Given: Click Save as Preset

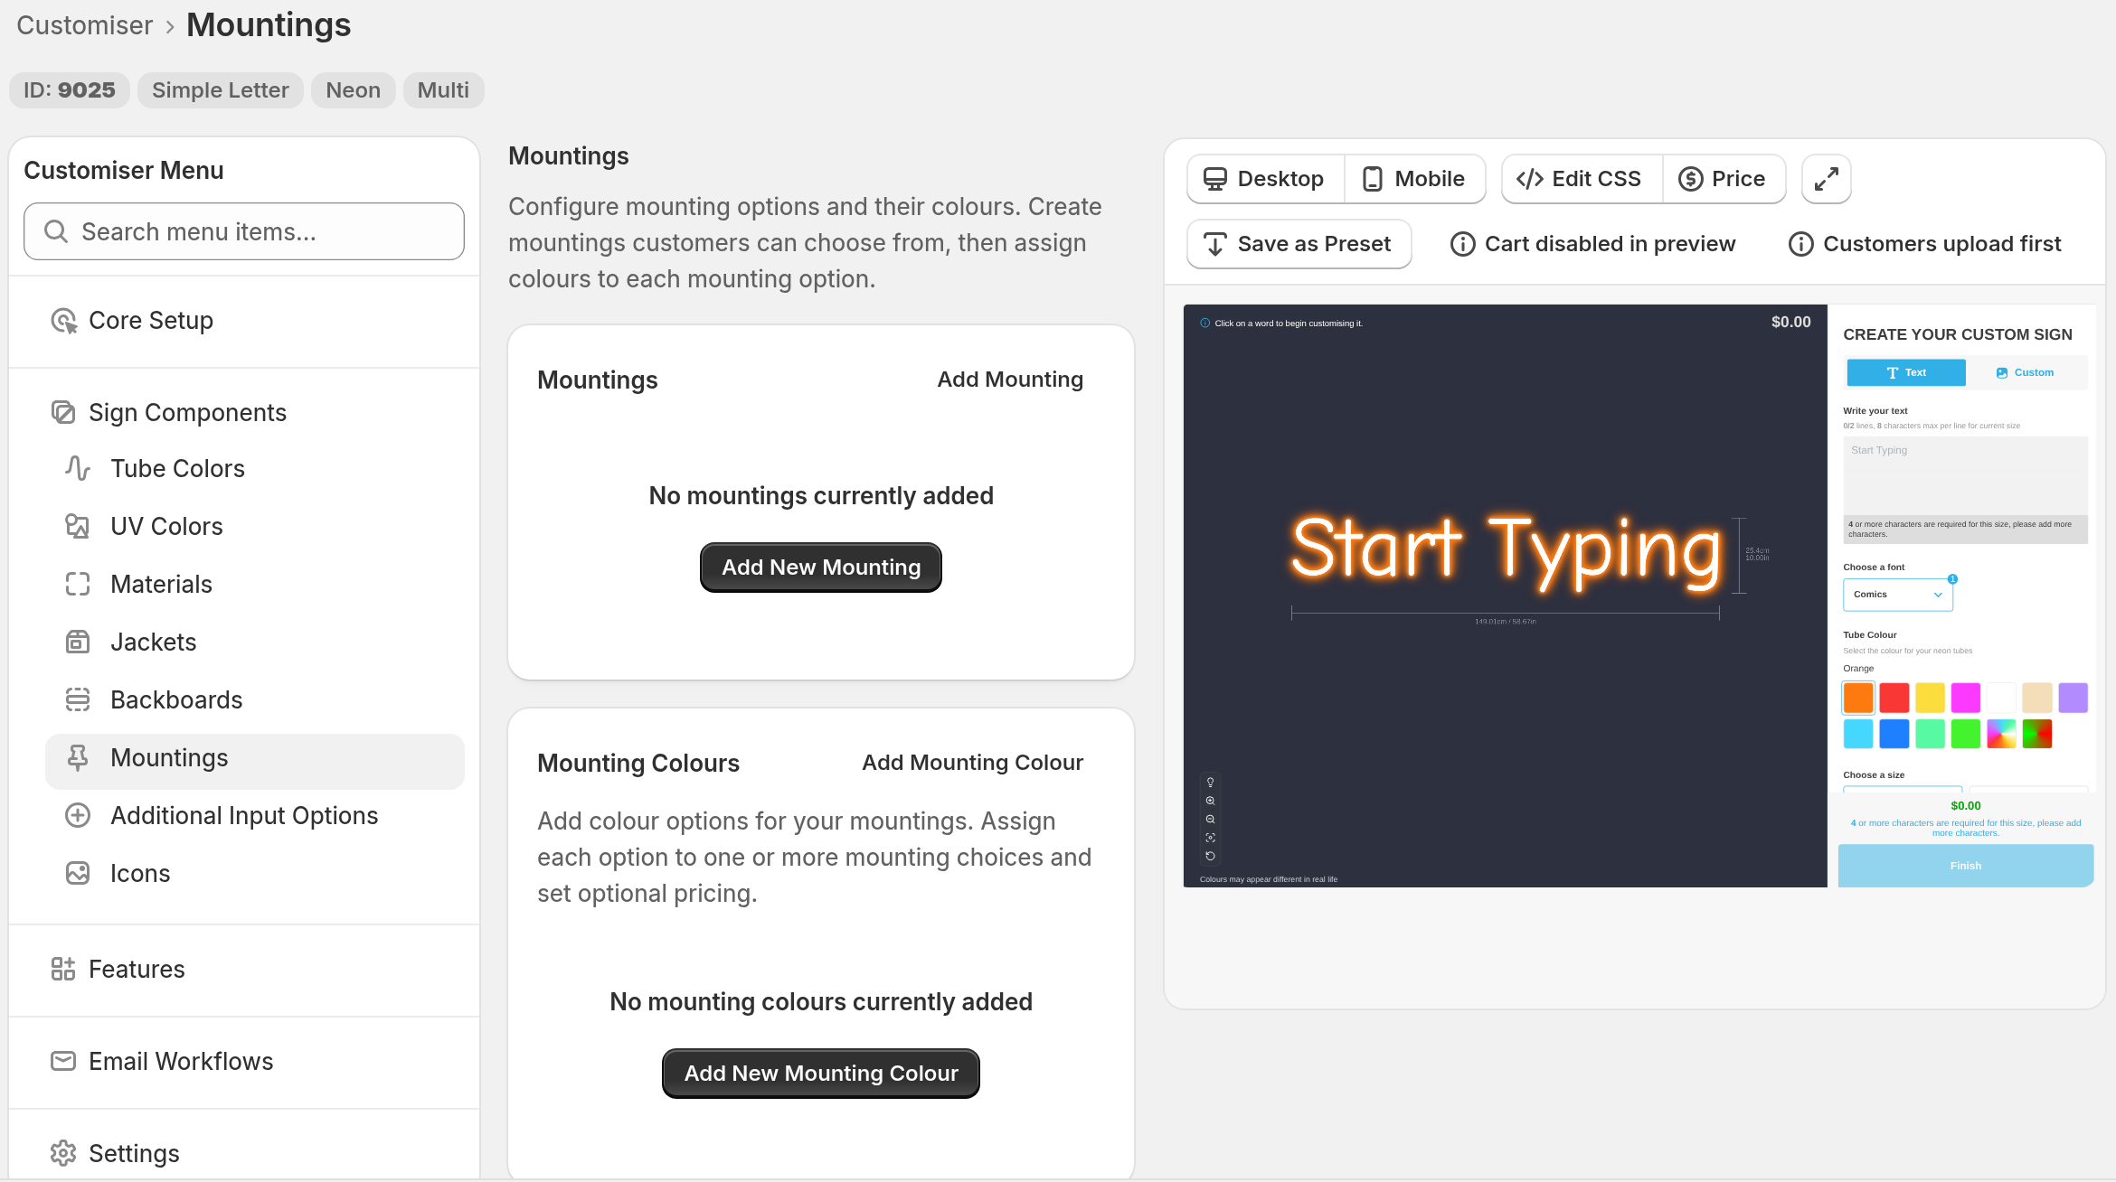Looking at the screenshot, I should coord(1299,244).
